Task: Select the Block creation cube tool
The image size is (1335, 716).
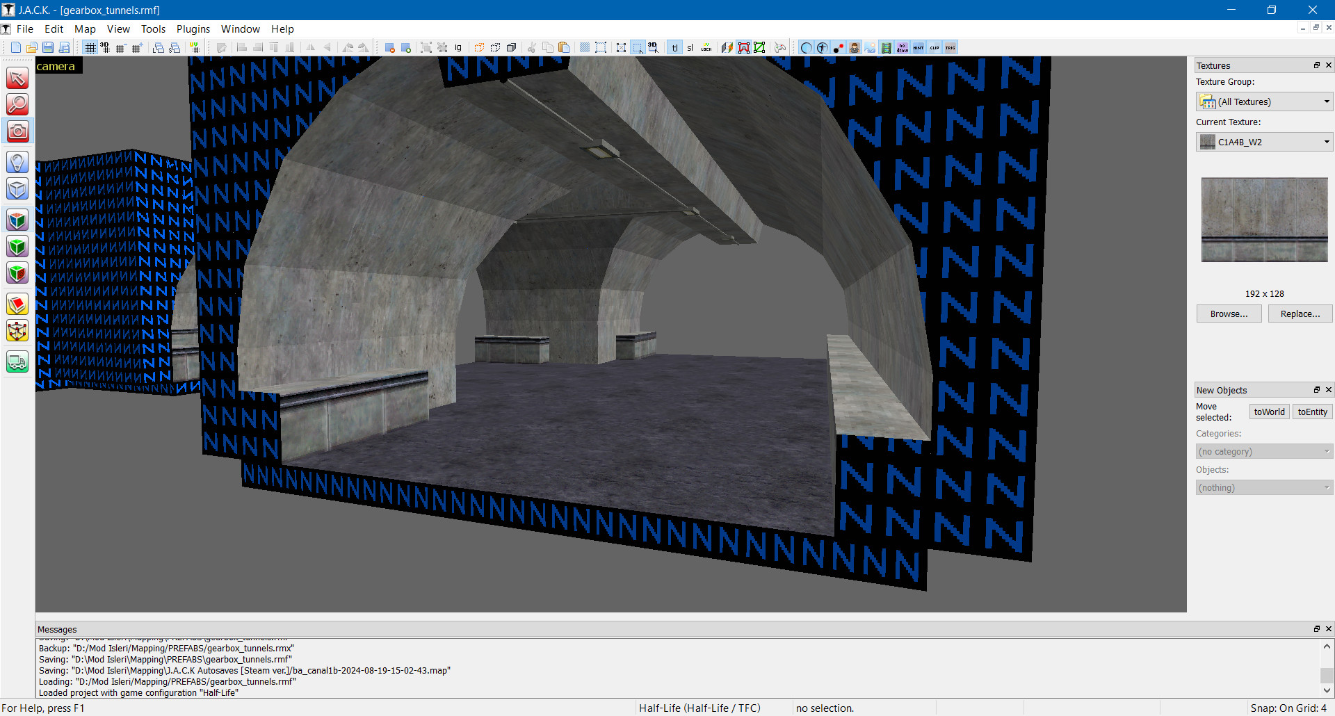Action: click(17, 188)
